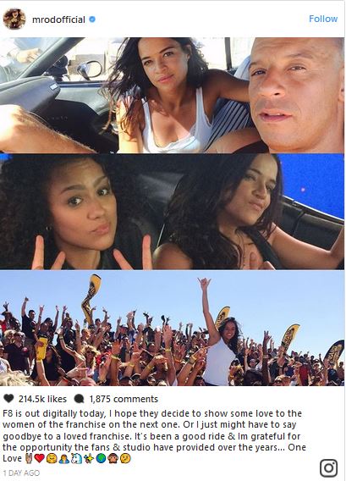
Task: Click the red heart emoji in caption
Action: [39, 459]
